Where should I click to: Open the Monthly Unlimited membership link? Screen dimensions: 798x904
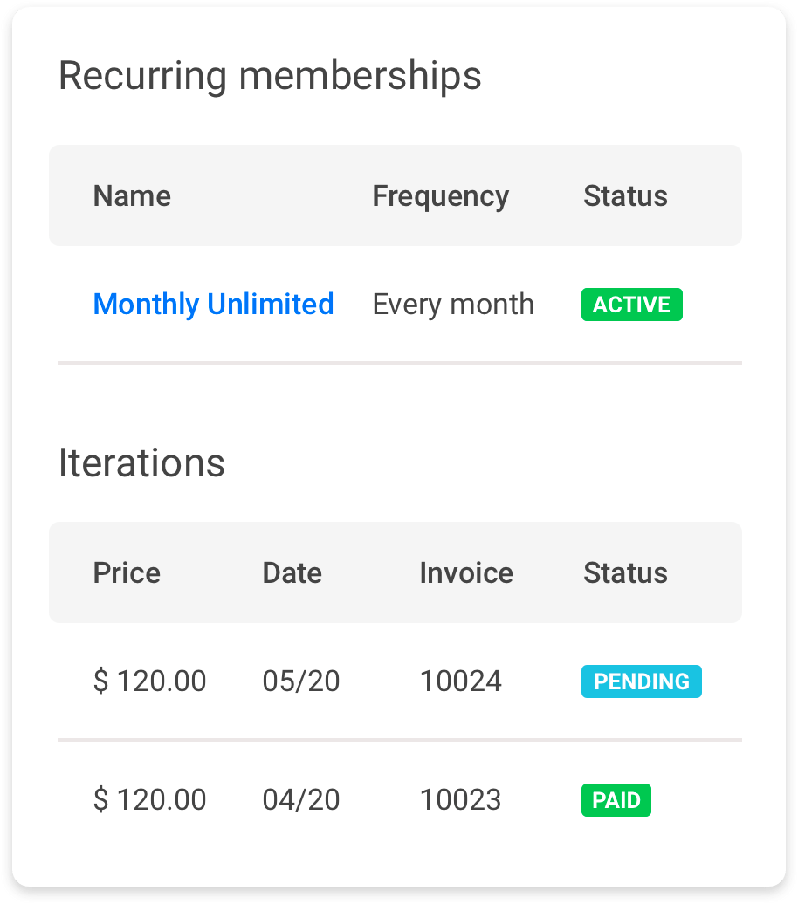213,304
